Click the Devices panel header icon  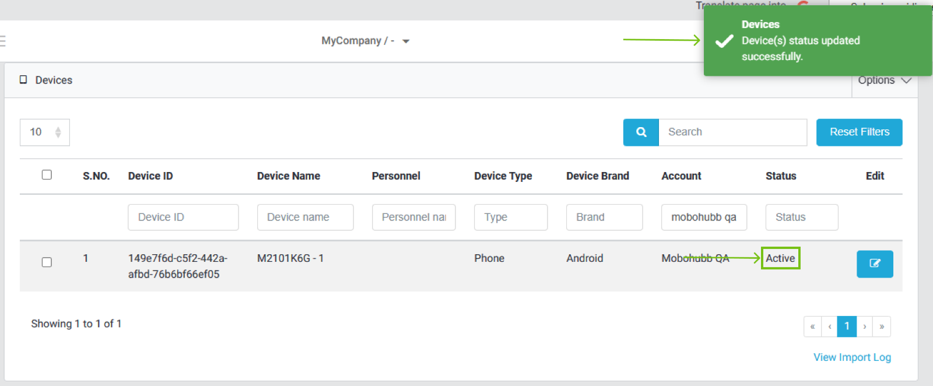(23, 80)
